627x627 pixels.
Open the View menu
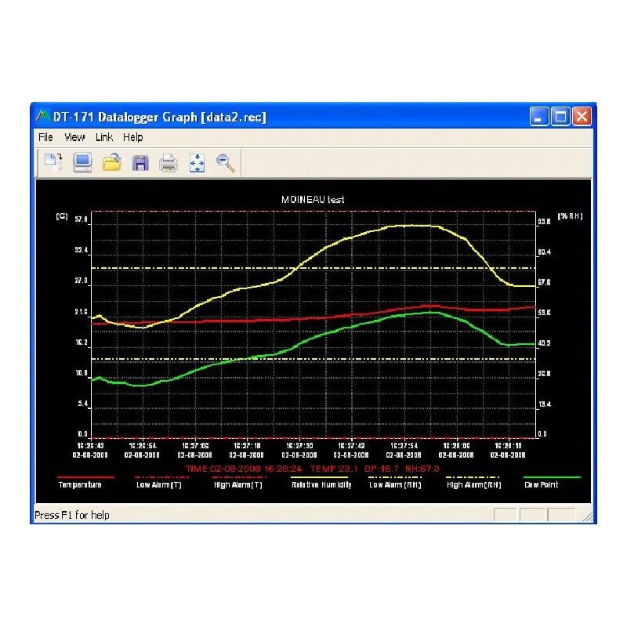pos(74,137)
